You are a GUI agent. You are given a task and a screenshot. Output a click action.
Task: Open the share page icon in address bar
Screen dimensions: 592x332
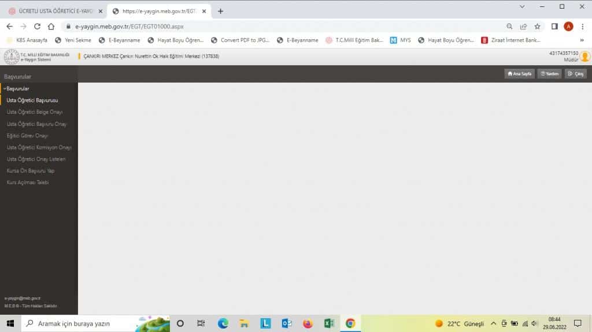click(523, 27)
